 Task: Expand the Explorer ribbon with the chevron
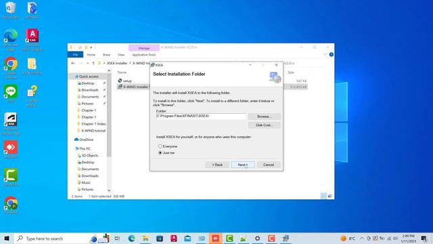325,54
